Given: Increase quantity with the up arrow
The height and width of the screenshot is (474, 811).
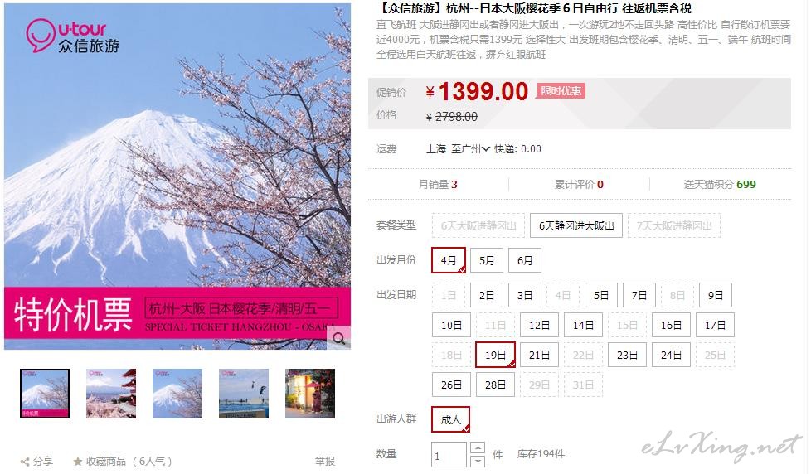Looking at the screenshot, I should [478, 447].
